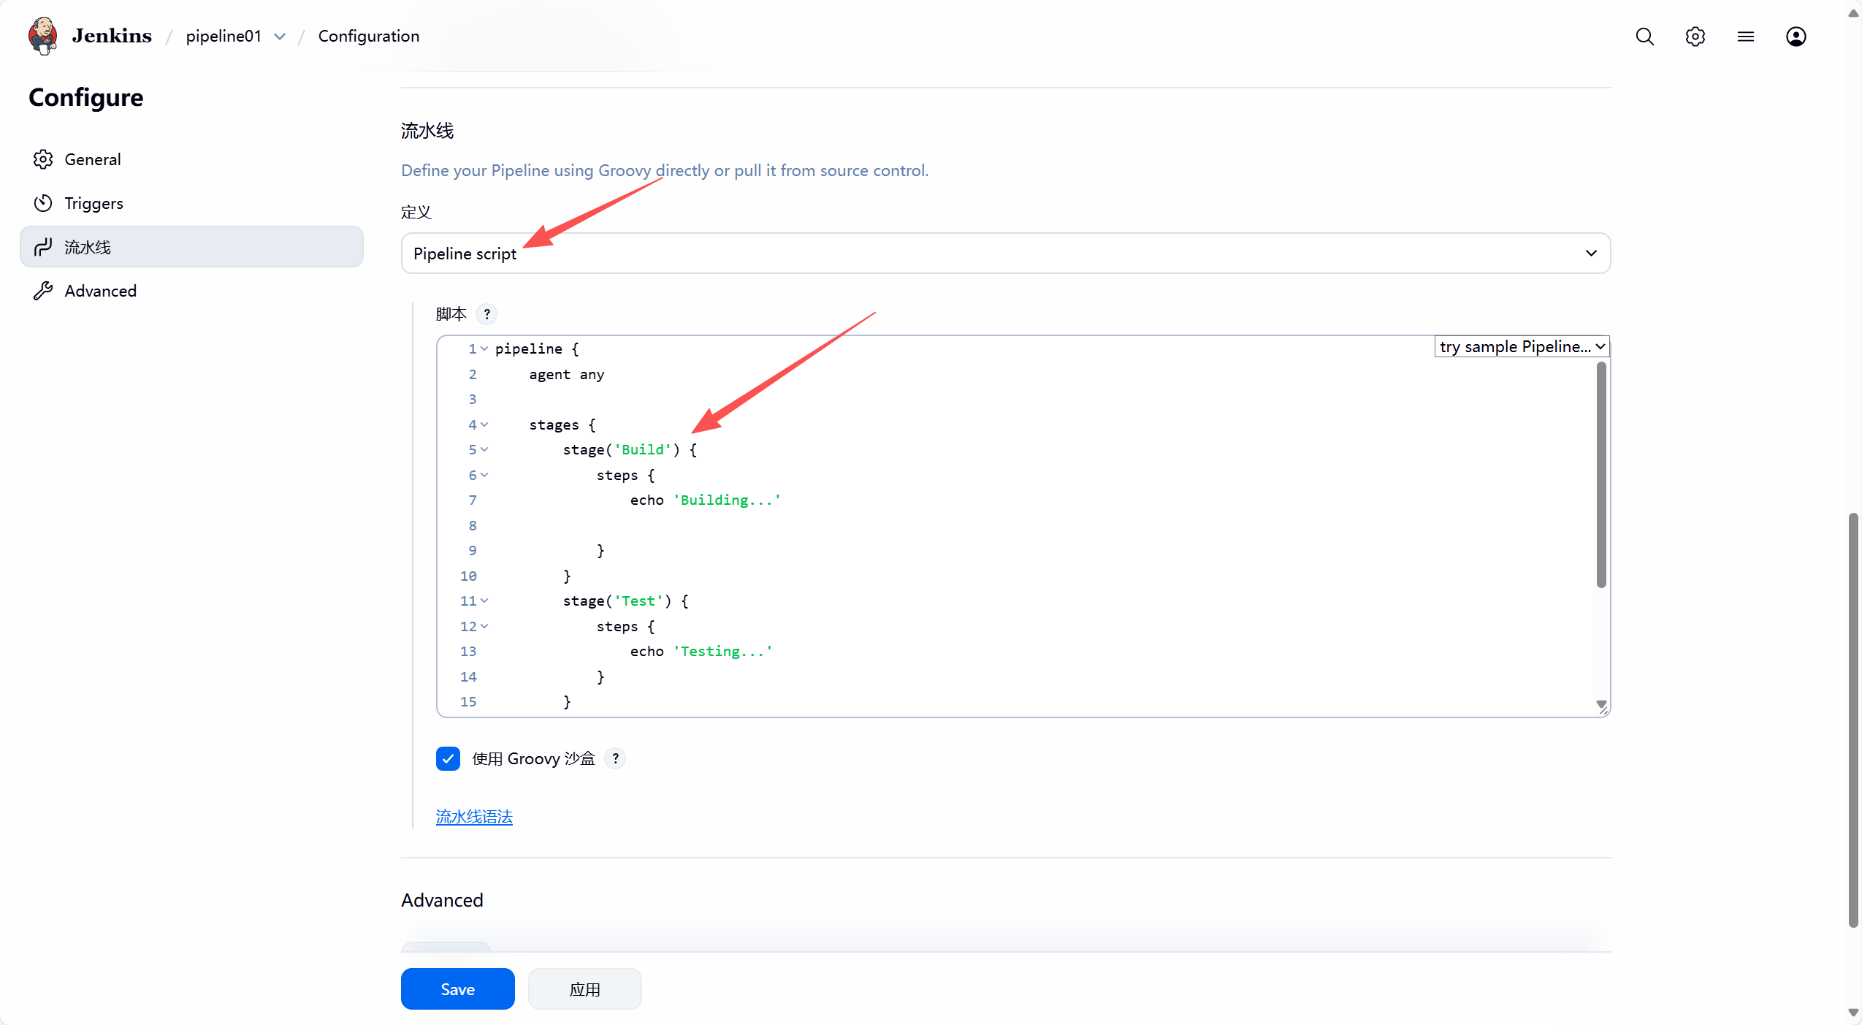Viewport: 1862px width, 1025px height.
Task: Click the hamburger lines icon in header
Action: (x=1745, y=37)
